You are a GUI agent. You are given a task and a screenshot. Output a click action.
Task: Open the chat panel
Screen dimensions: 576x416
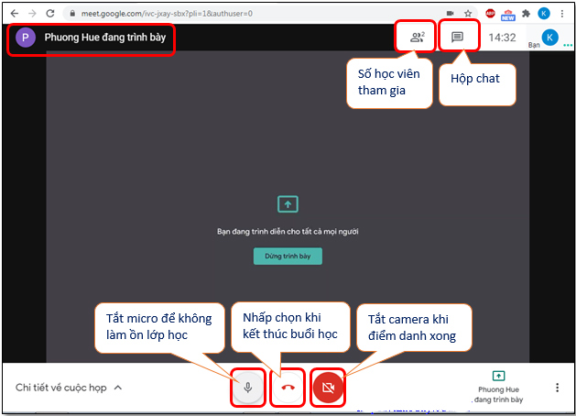click(x=458, y=38)
